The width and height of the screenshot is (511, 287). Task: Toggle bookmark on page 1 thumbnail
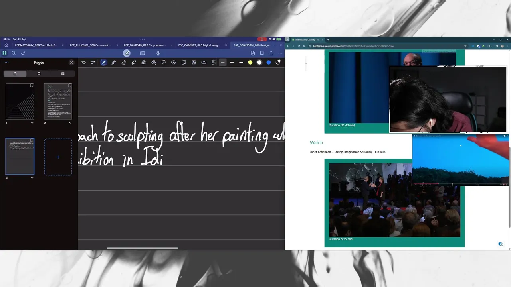coord(32,85)
